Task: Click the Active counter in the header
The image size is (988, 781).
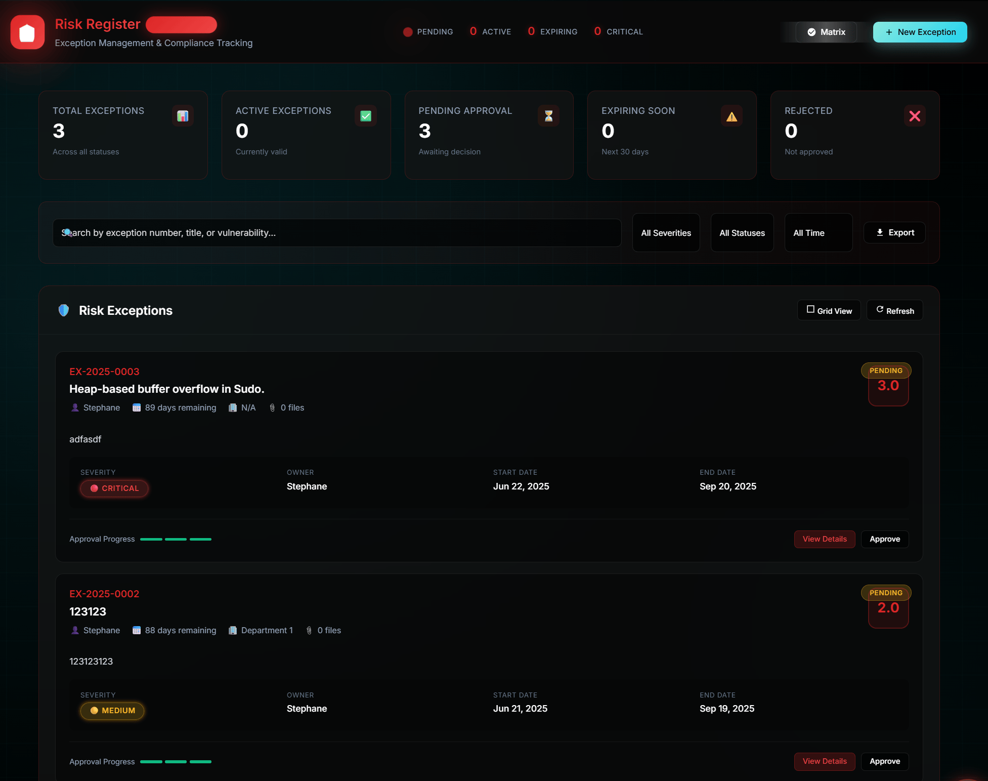Action: click(x=490, y=31)
